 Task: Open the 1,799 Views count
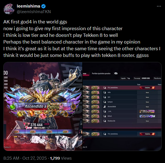(x=61, y=158)
